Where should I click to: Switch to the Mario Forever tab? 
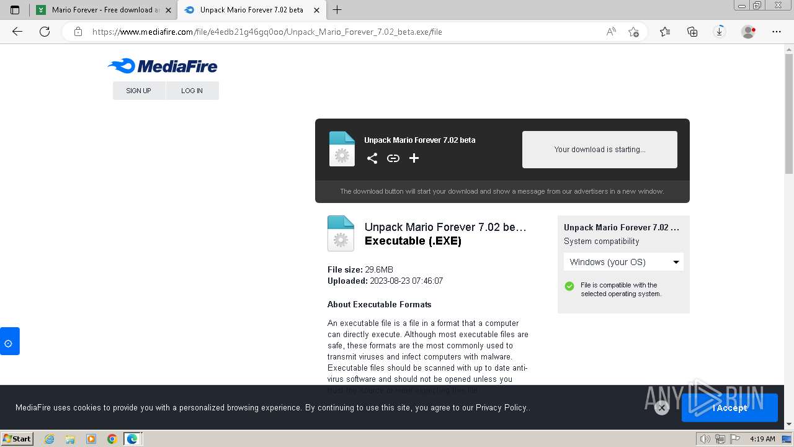[x=102, y=10]
